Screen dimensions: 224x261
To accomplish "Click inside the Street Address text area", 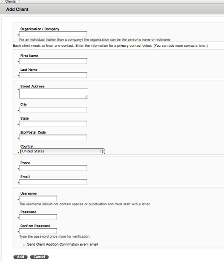I will click(x=54, y=94).
